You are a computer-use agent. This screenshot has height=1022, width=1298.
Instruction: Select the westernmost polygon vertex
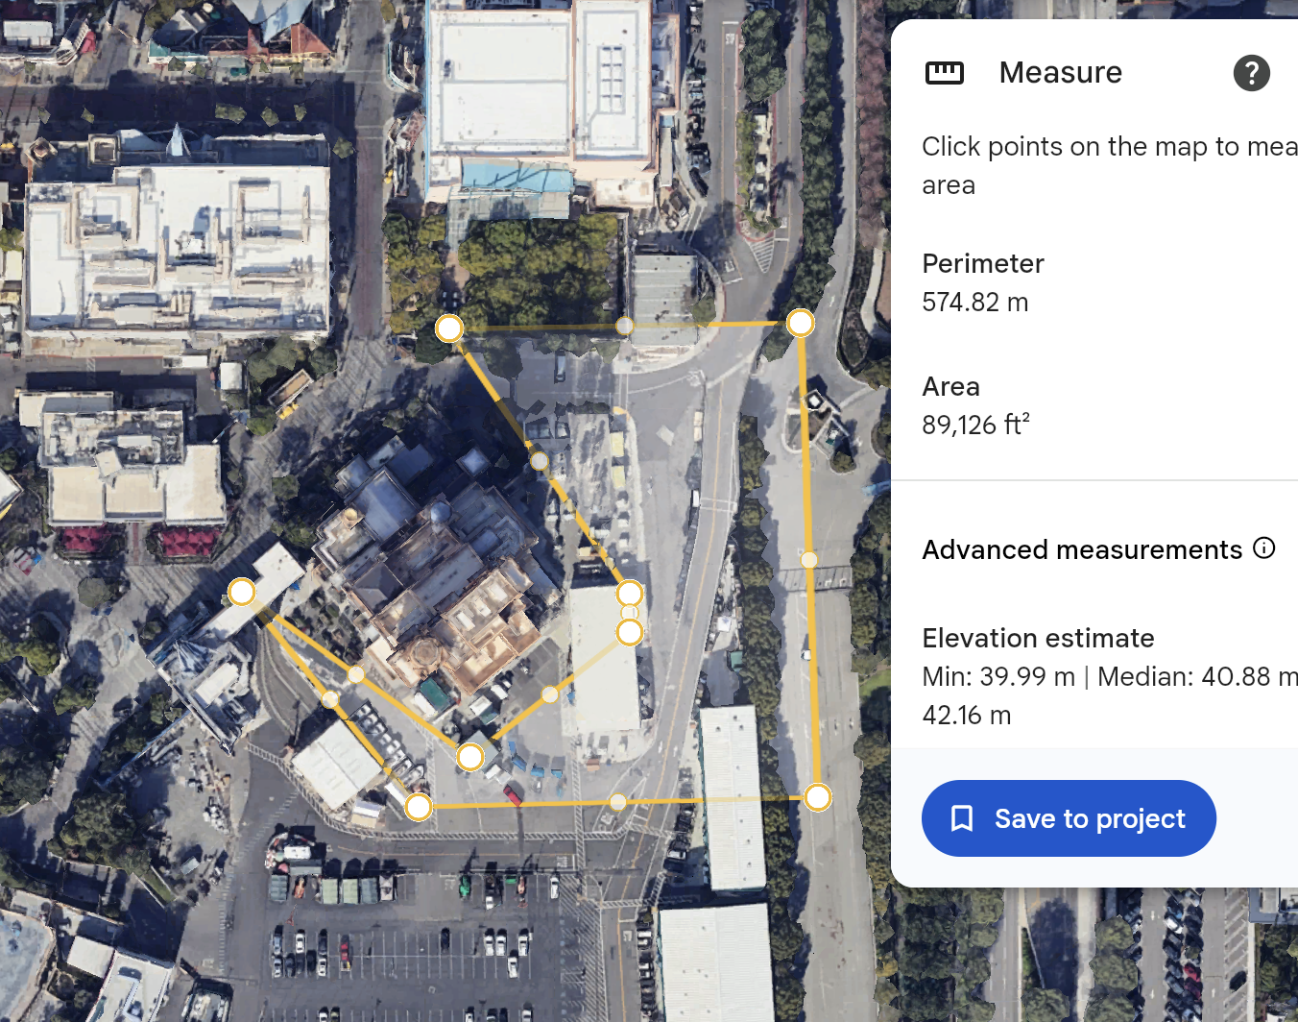click(242, 592)
